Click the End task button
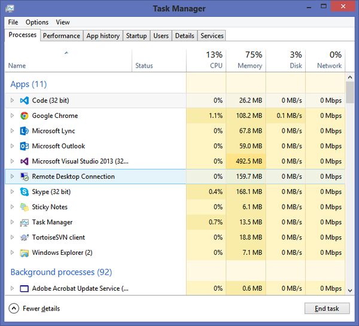 point(327,309)
